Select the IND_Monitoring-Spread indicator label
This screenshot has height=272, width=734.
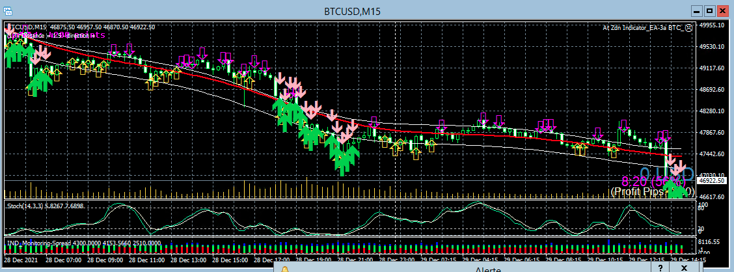[83, 243]
